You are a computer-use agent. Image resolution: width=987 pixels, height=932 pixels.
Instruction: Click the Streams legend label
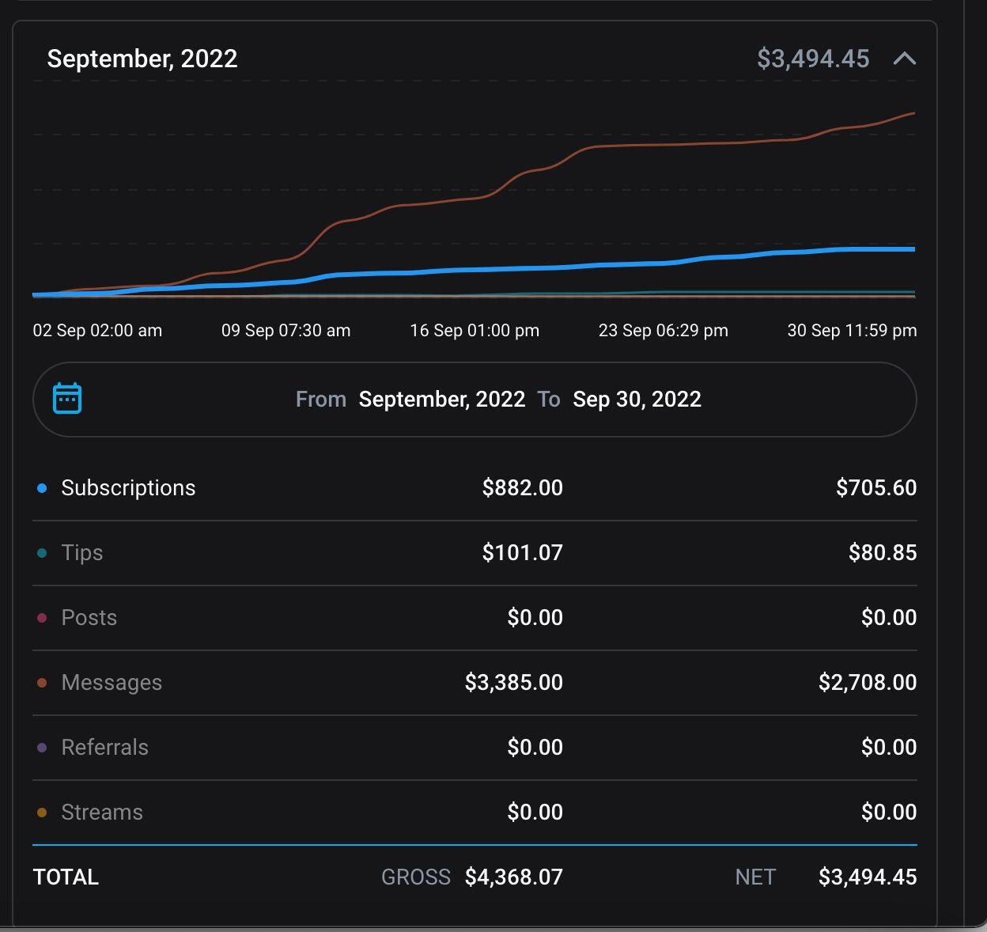[102, 813]
